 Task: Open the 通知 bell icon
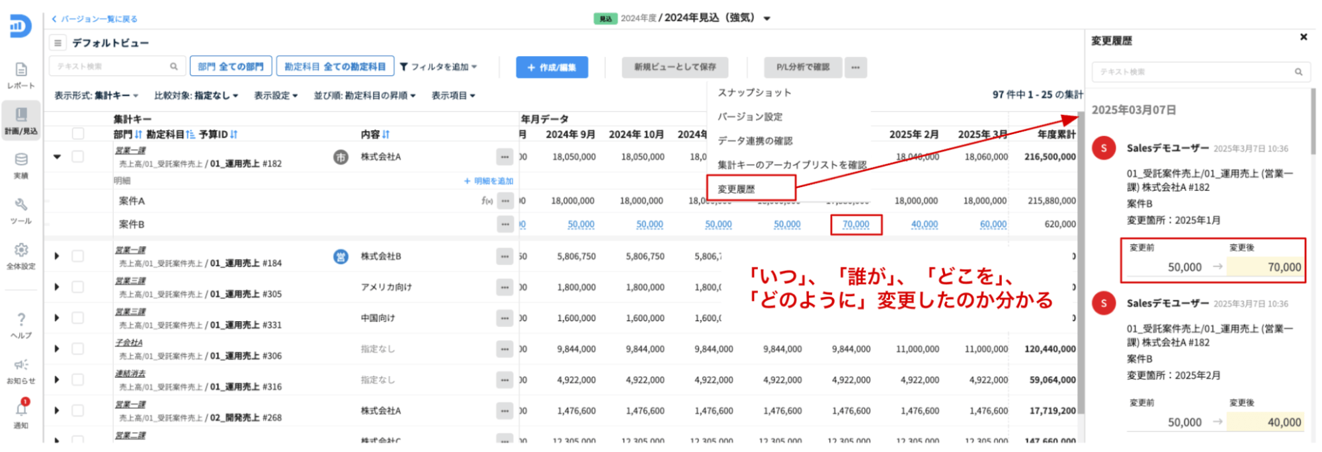point(21,409)
